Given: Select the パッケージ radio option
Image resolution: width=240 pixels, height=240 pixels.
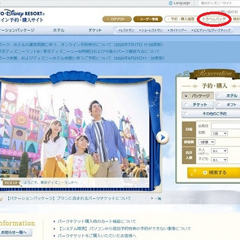Looking at the screenshot, I should point(186,96).
